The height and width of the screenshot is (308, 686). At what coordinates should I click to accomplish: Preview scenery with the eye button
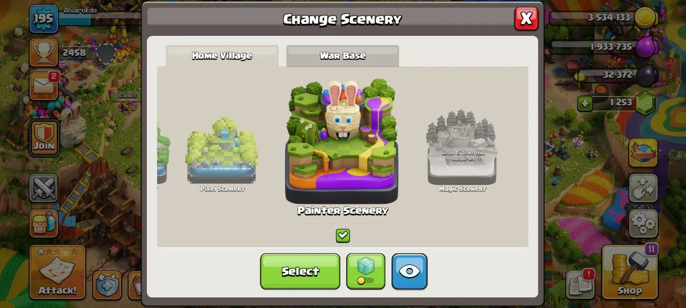(x=409, y=271)
